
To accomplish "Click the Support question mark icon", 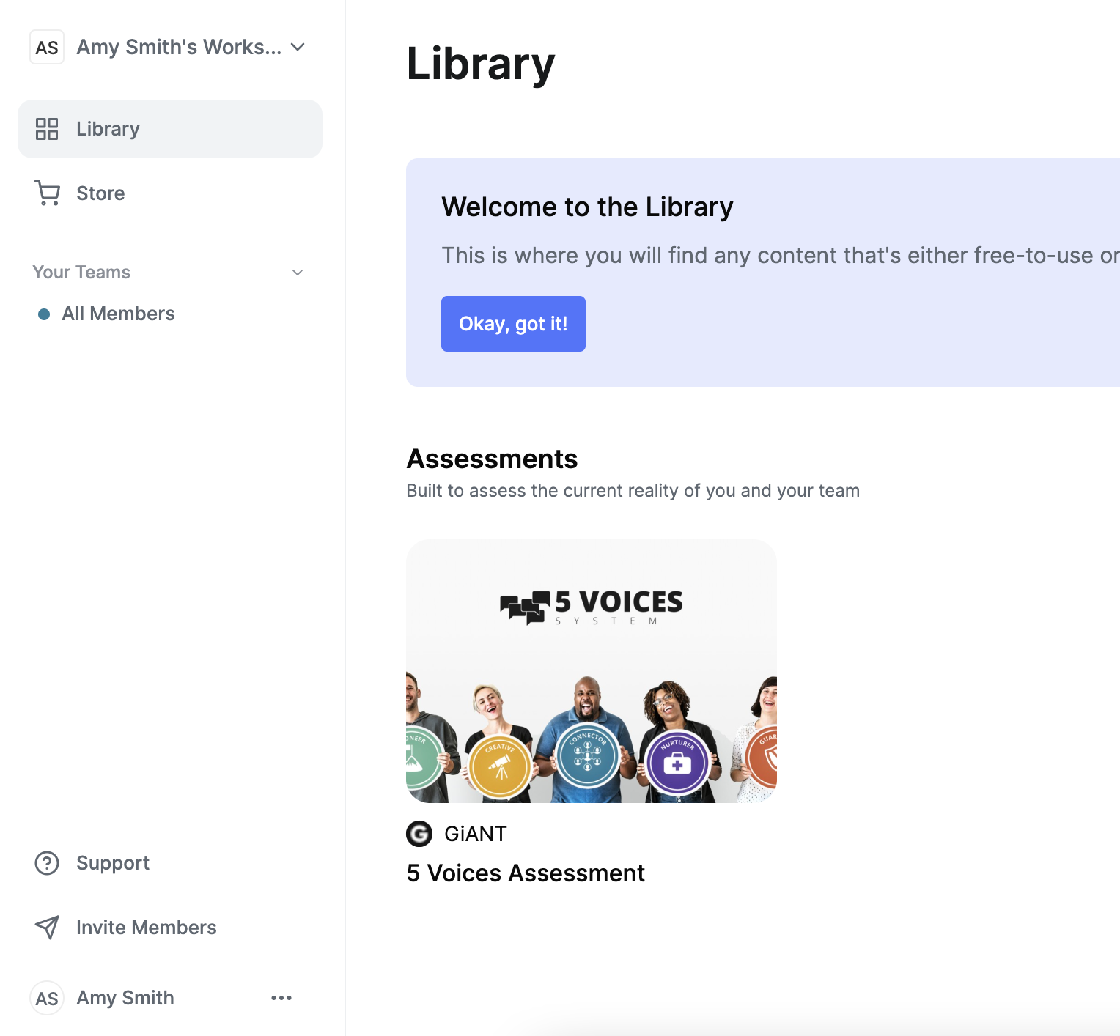I will pyautogui.click(x=47, y=863).
